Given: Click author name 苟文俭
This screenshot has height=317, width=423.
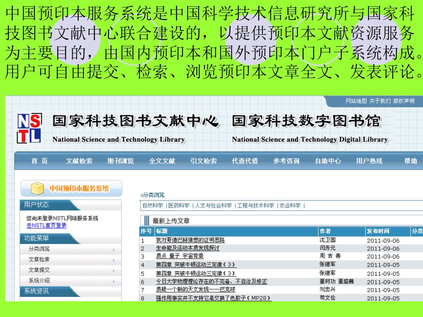Looking at the screenshot, I should pos(328,298).
